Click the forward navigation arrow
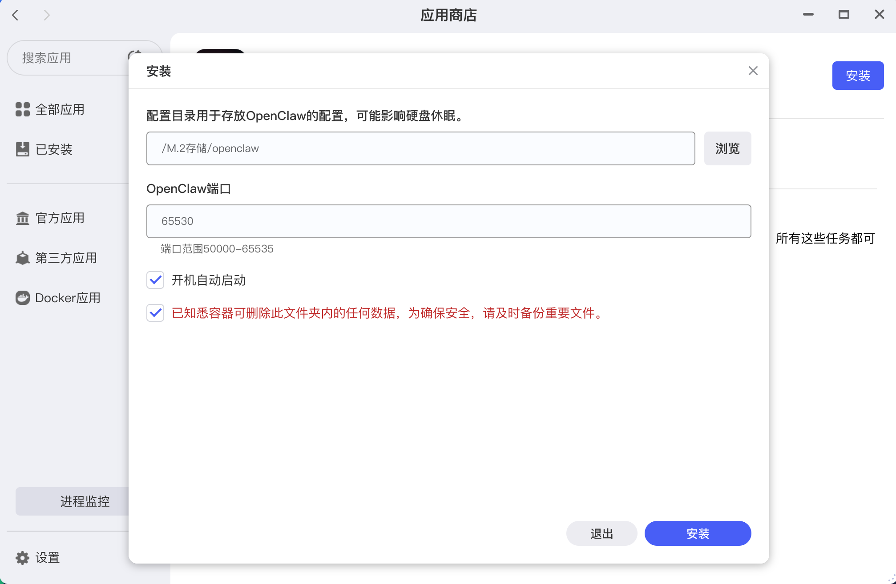The height and width of the screenshot is (584, 896). [x=46, y=15]
